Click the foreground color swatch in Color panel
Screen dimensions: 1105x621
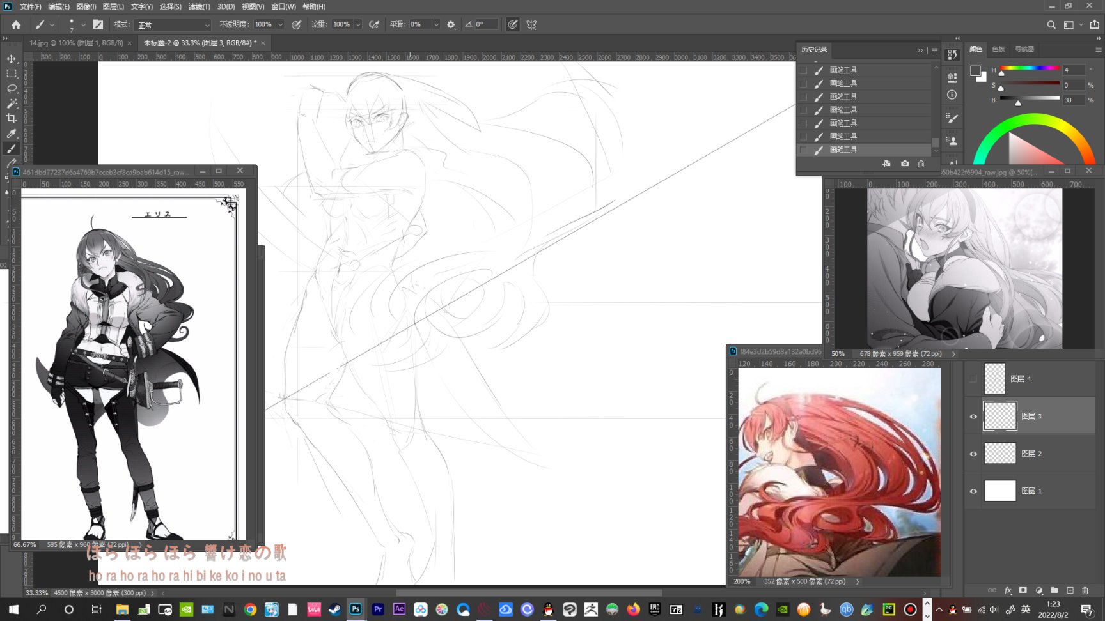975,71
